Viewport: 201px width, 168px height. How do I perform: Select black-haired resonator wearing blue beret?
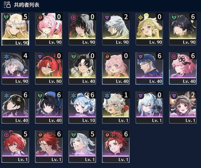click(x=49, y=107)
